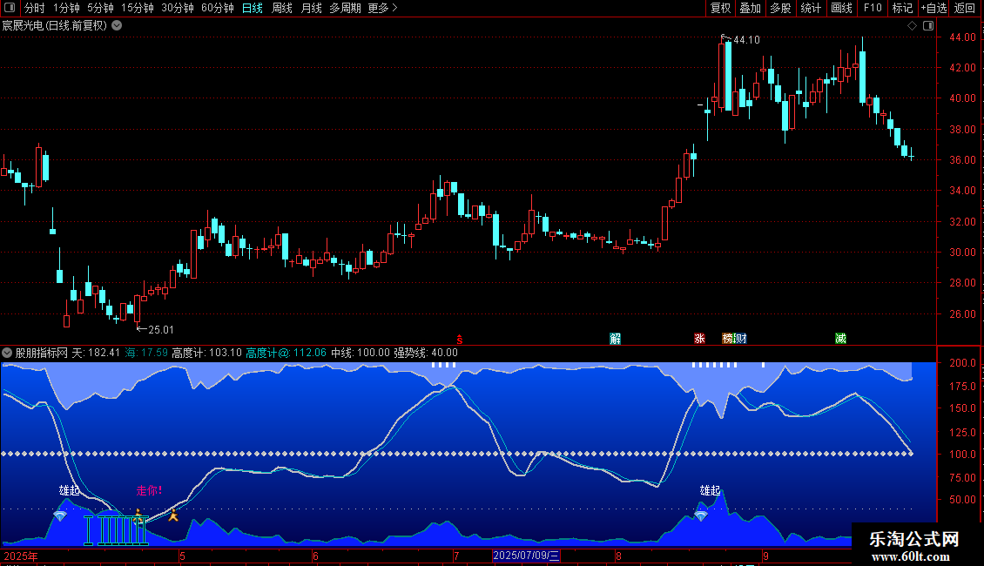Click the running figure signal icon
Image resolution: width=984 pixels, height=566 pixels.
click(172, 515)
